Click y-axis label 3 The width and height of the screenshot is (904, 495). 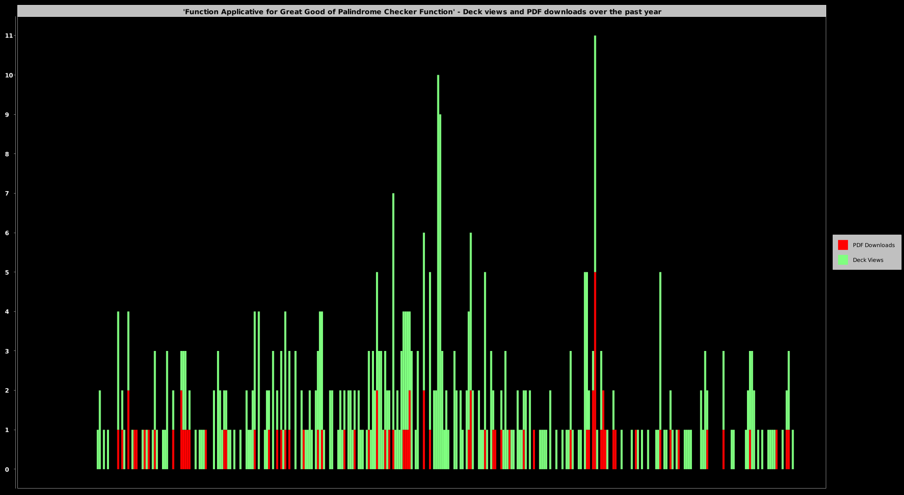pyautogui.click(x=7, y=351)
